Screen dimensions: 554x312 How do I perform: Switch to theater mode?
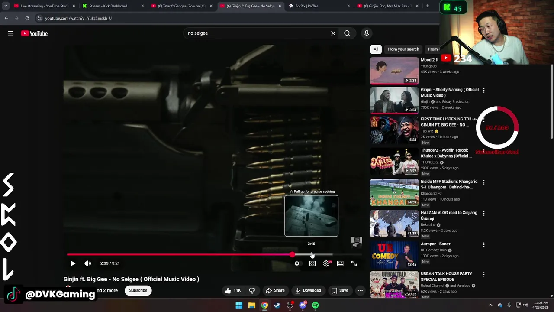(340, 263)
